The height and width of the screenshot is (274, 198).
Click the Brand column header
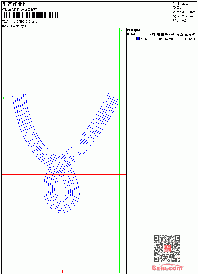click(170, 34)
